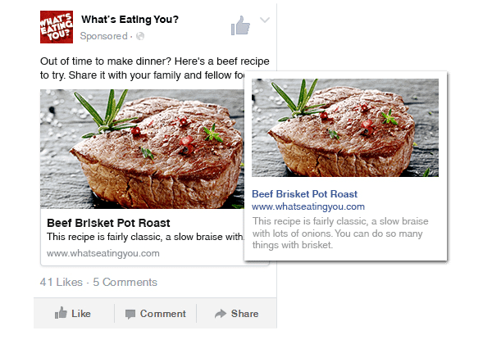492x340 pixels.
Task: Click the Comment speech bubble icon
Action: click(130, 314)
